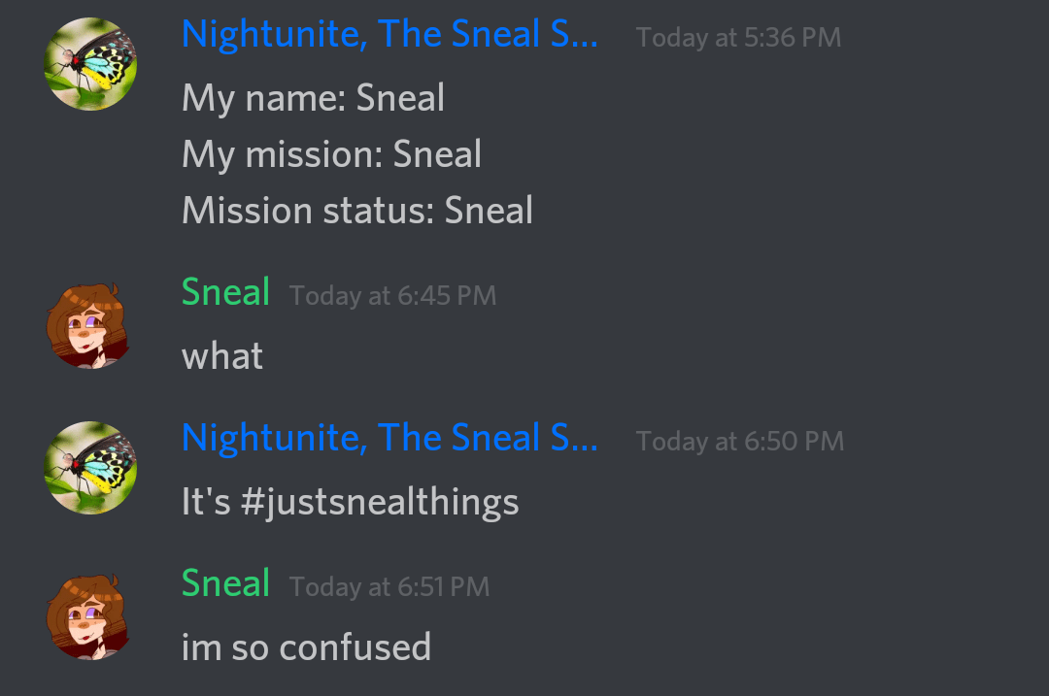This screenshot has height=696, width=1049.
Task: Click the 'My name: Sneal' message line
Action: pyautogui.click(x=313, y=98)
